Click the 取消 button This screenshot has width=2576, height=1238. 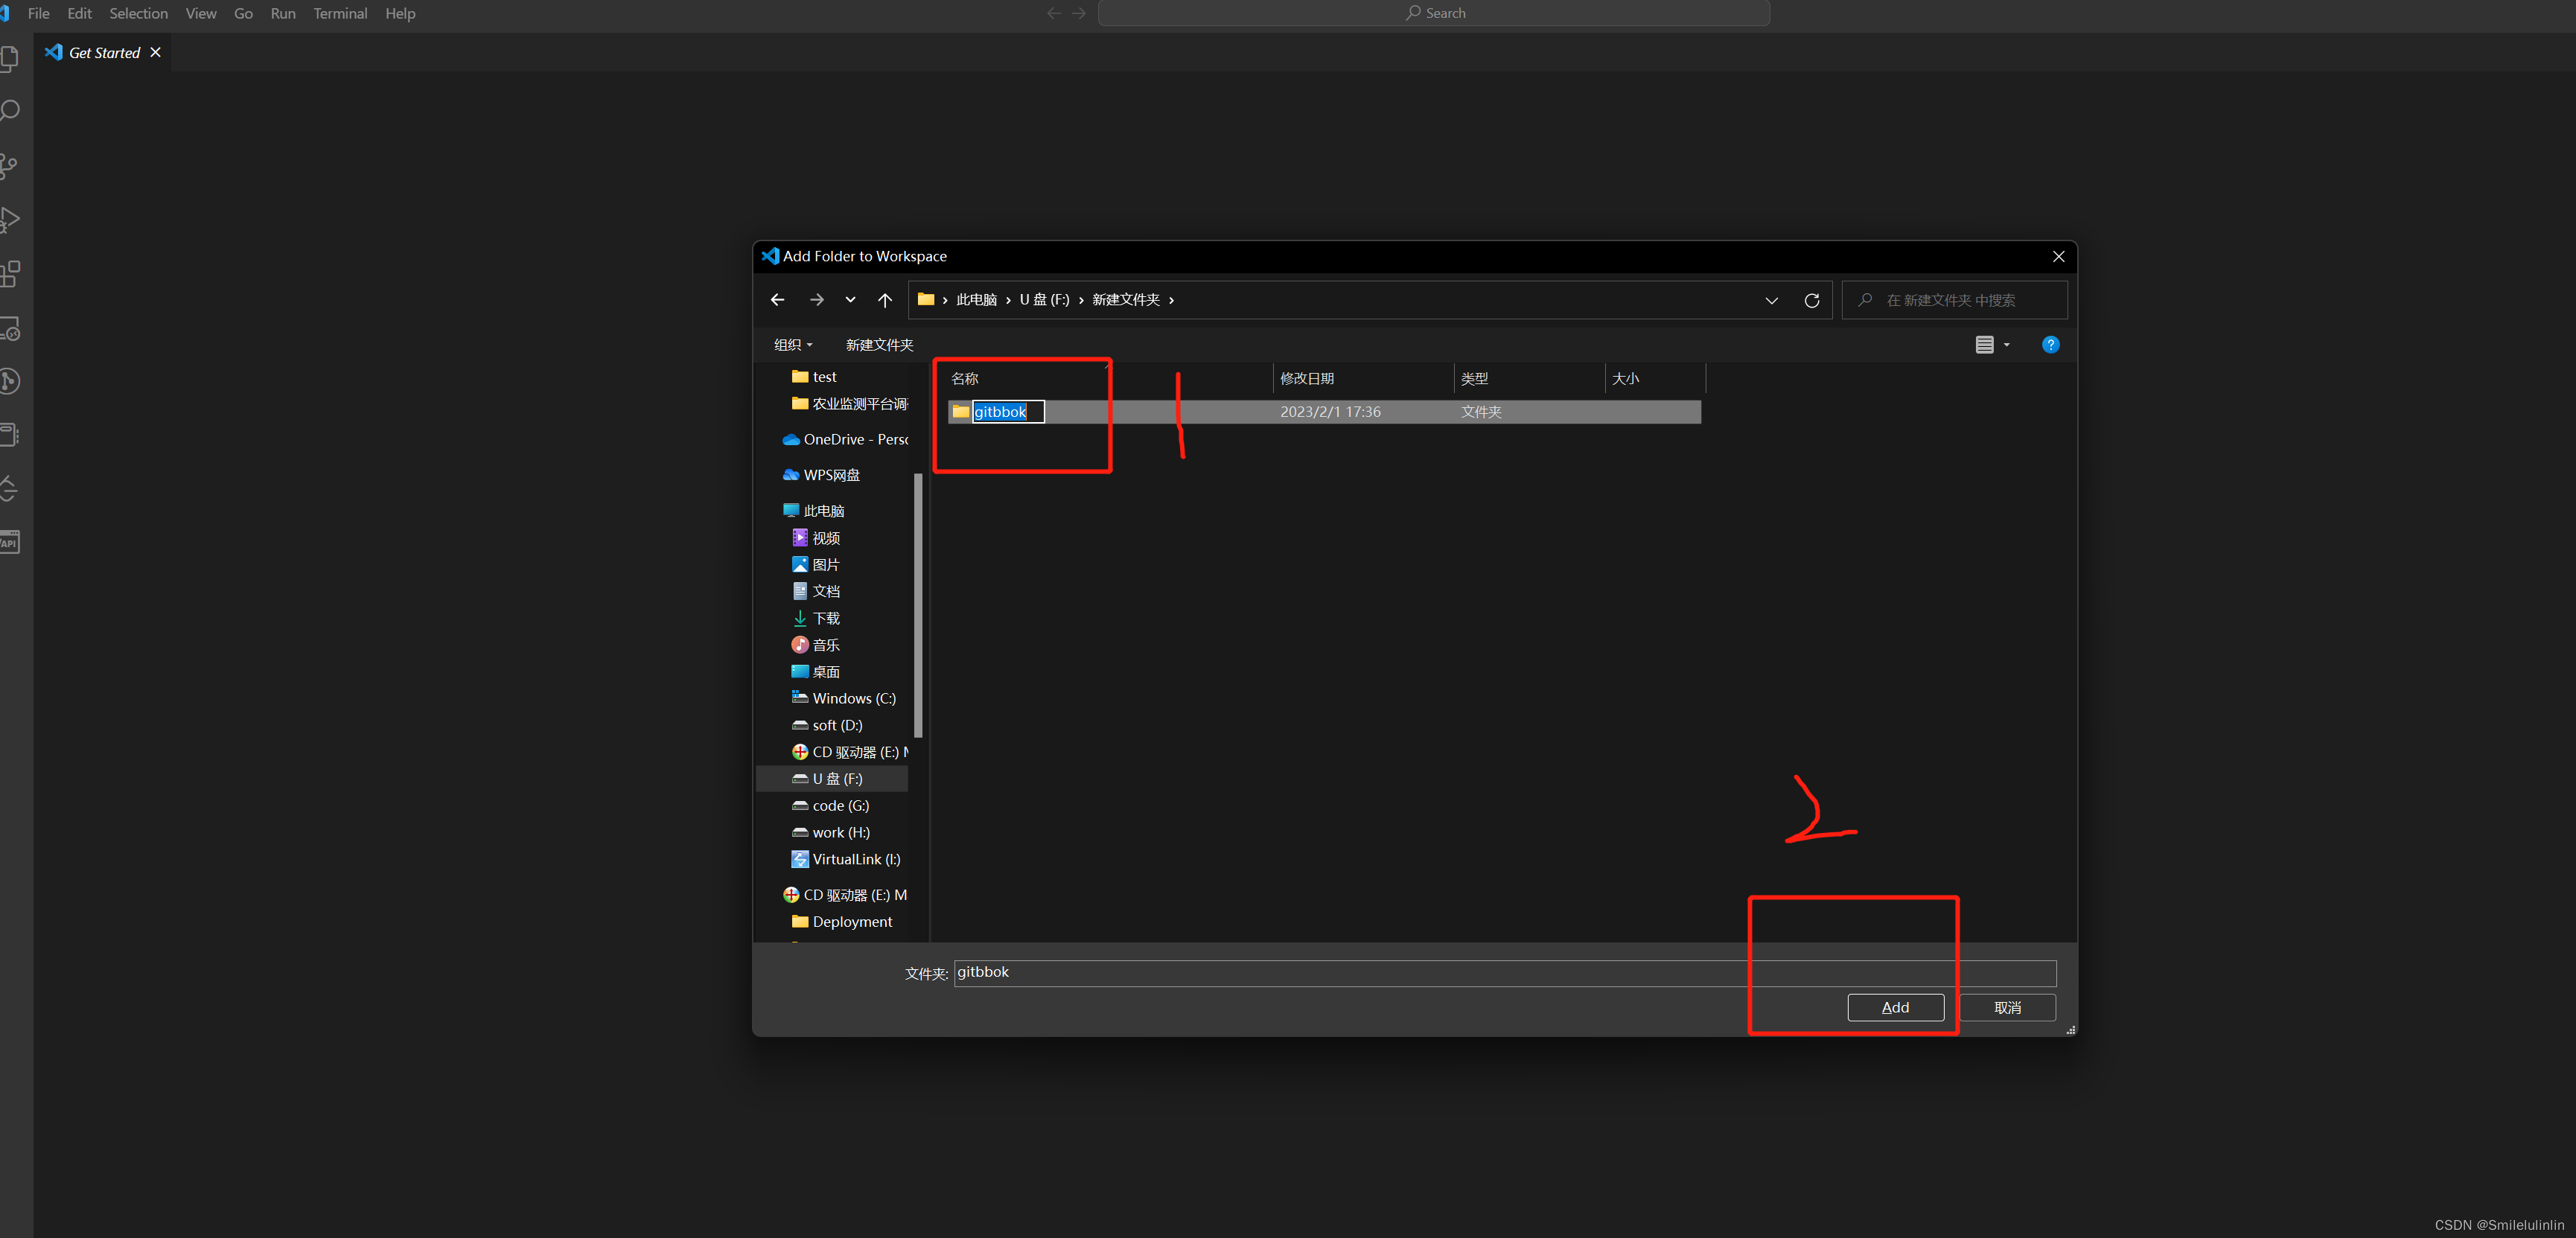(2007, 1007)
